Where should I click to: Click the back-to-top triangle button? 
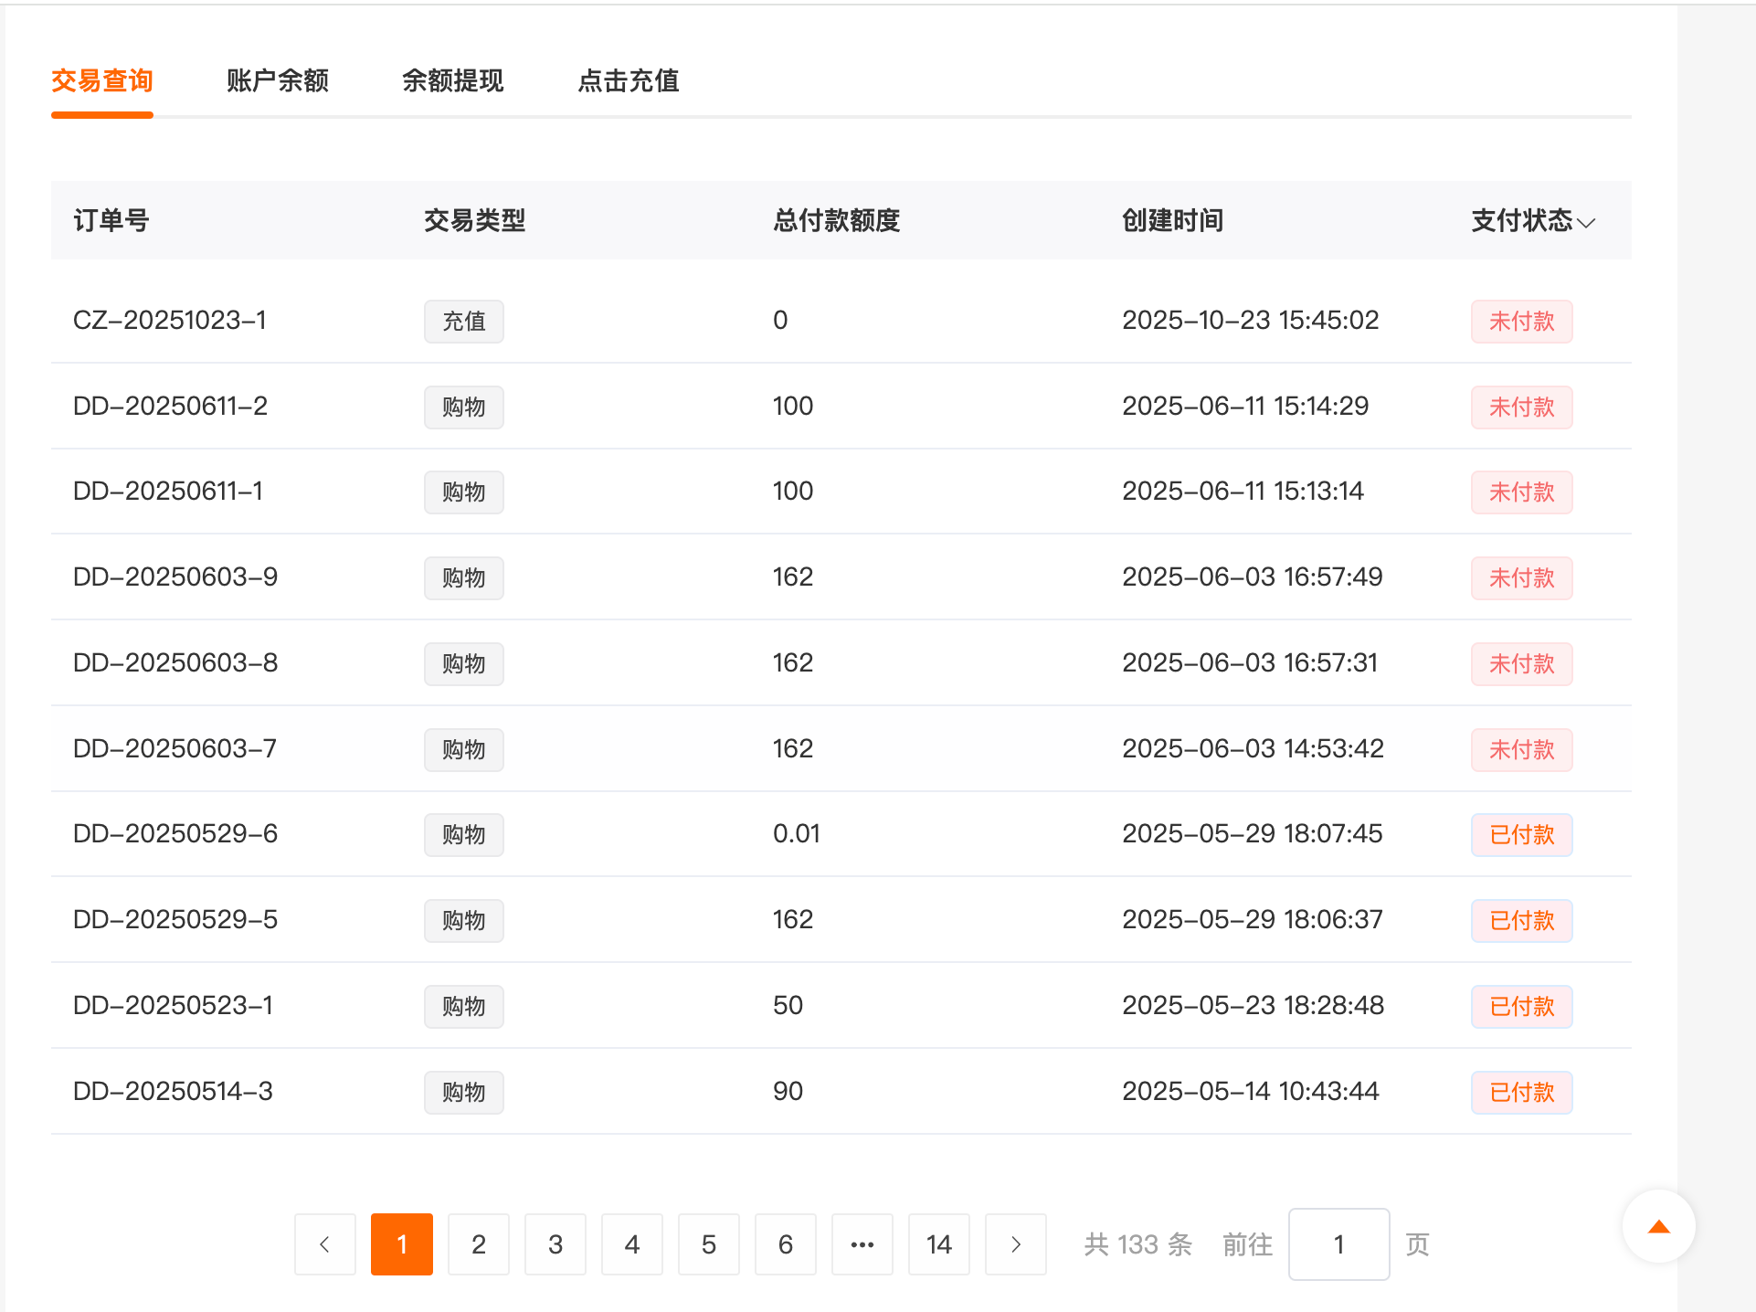(1658, 1227)
